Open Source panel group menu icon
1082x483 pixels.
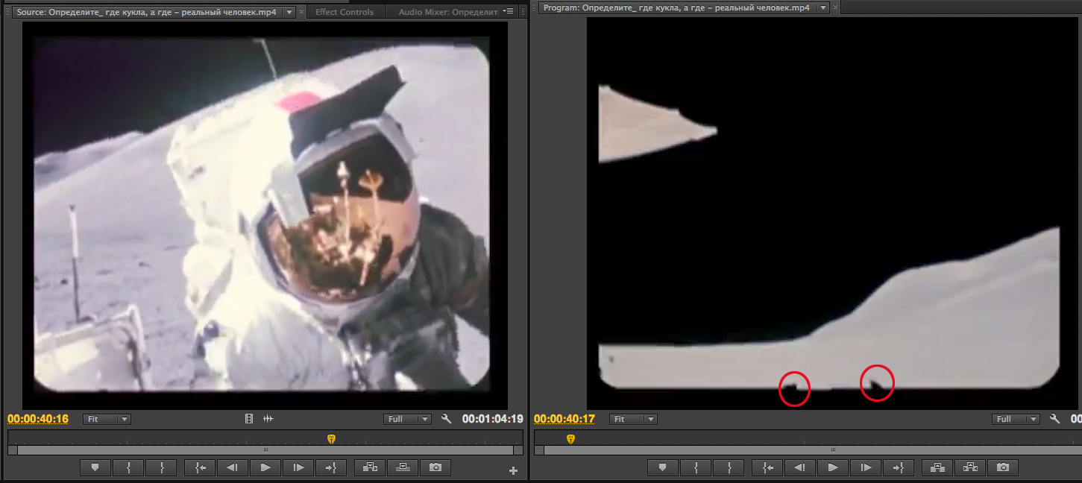pyautogui.click(x=509, y=11)
